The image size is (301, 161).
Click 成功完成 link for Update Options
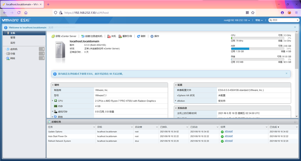[229, 132]
